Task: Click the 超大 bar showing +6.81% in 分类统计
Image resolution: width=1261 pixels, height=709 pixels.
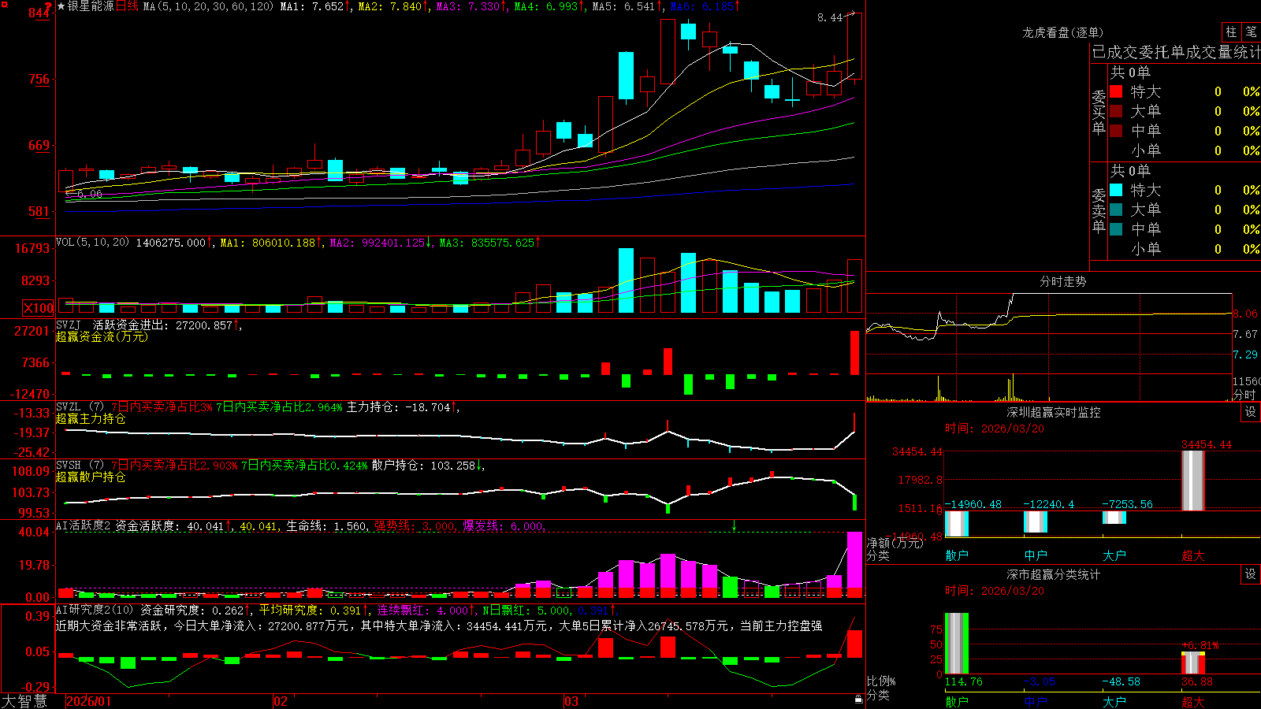Action: tap(1193, 663)
